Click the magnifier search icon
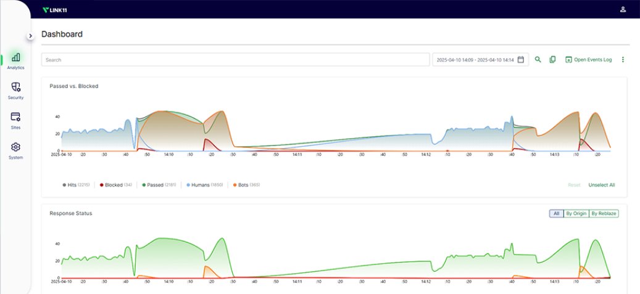The height and width of the screenshot is (294, 640). point(538,60)
